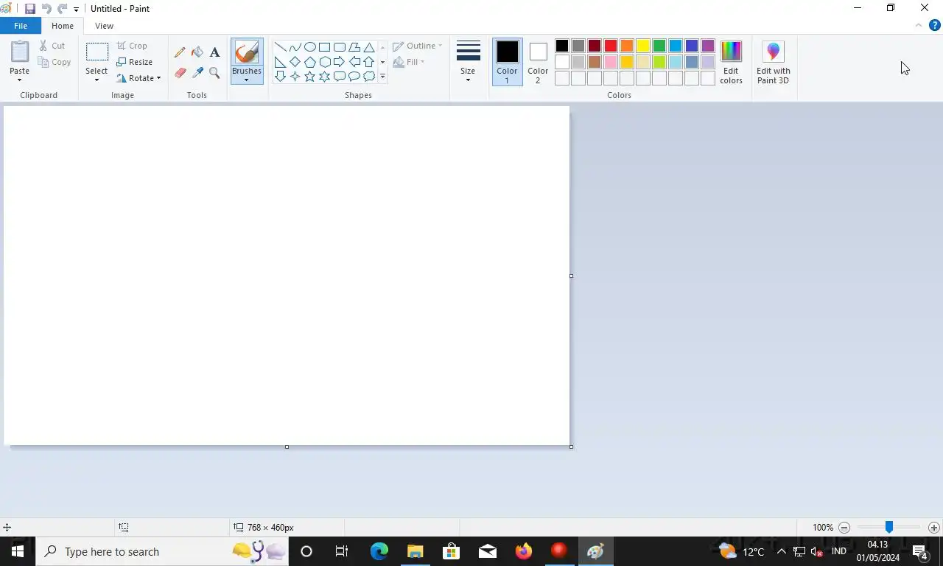
Task: Expand the Rotate dropdown menu
Action: 158,78
